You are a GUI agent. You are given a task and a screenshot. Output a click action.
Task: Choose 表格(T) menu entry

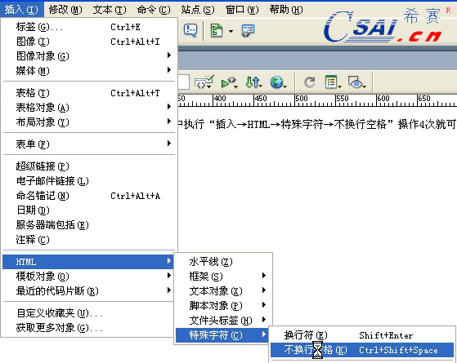pyautogui.click(x=89, y=93)
